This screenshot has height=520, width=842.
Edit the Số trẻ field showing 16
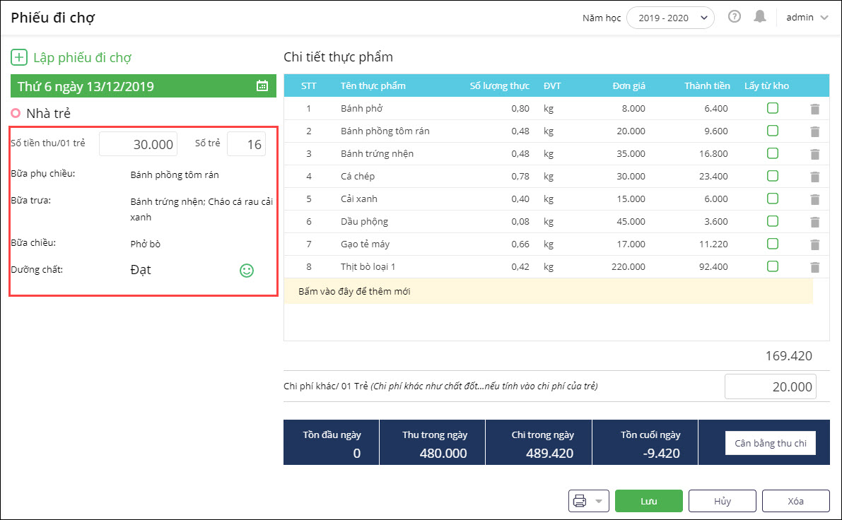[x=247, y=144]
